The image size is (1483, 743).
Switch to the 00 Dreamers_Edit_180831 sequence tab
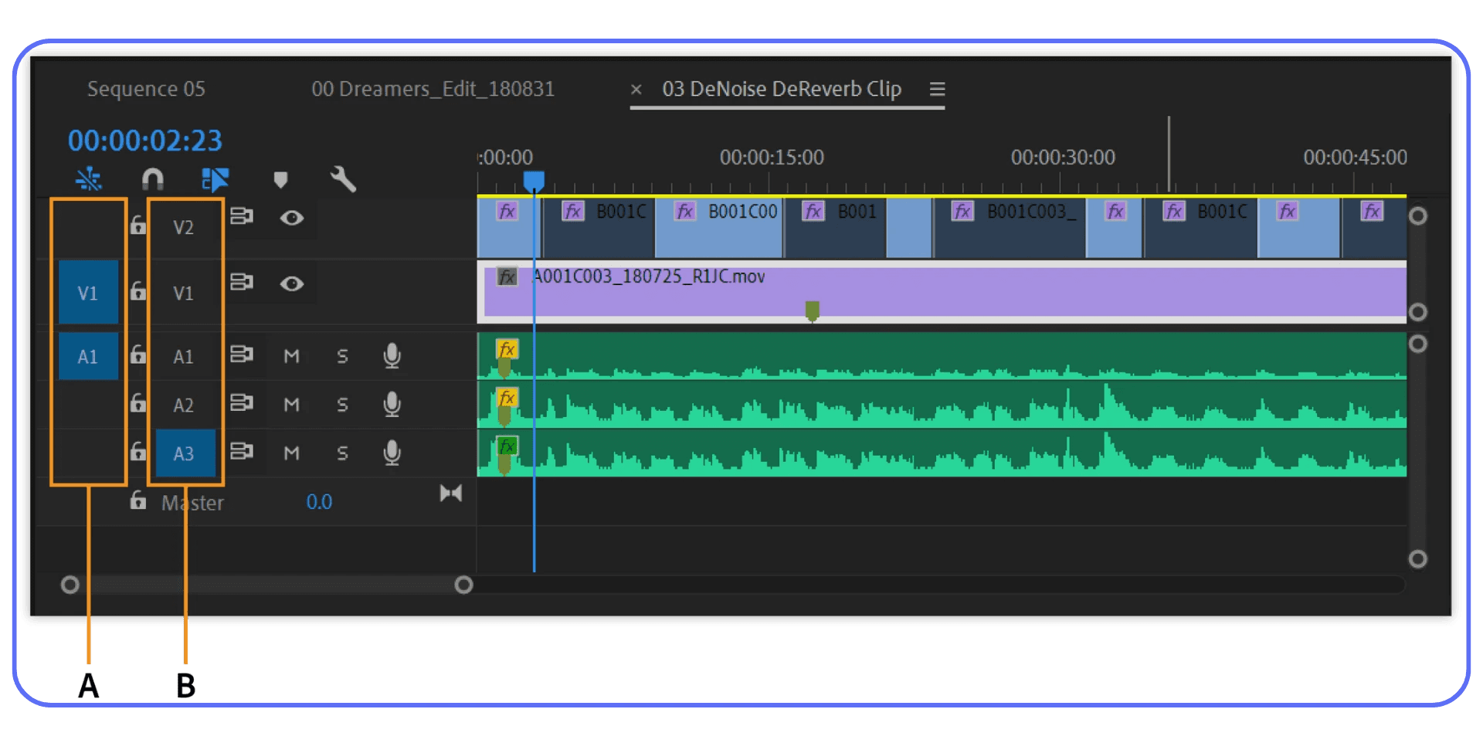[x=433, y=89]
